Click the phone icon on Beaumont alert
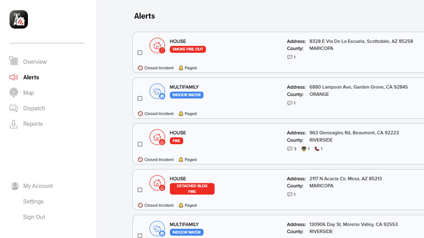 tap(317, 149)
